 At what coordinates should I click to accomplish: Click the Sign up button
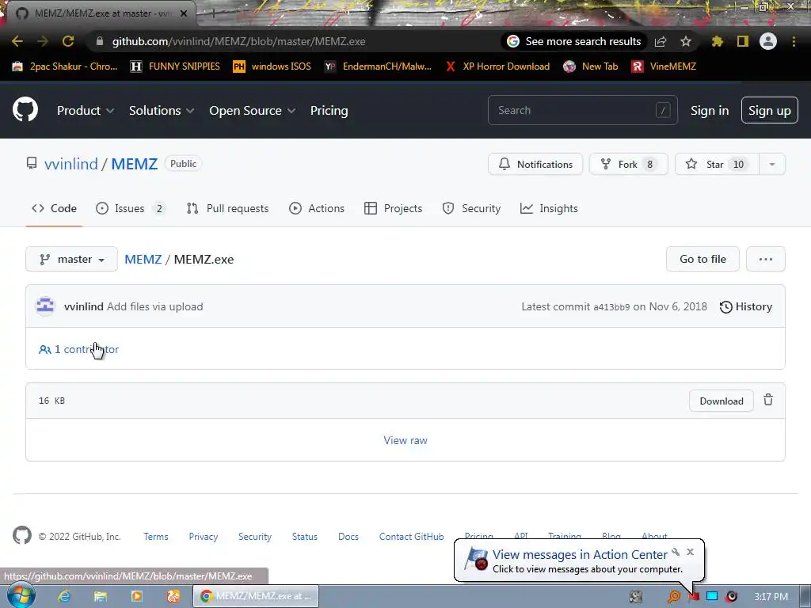770,110
